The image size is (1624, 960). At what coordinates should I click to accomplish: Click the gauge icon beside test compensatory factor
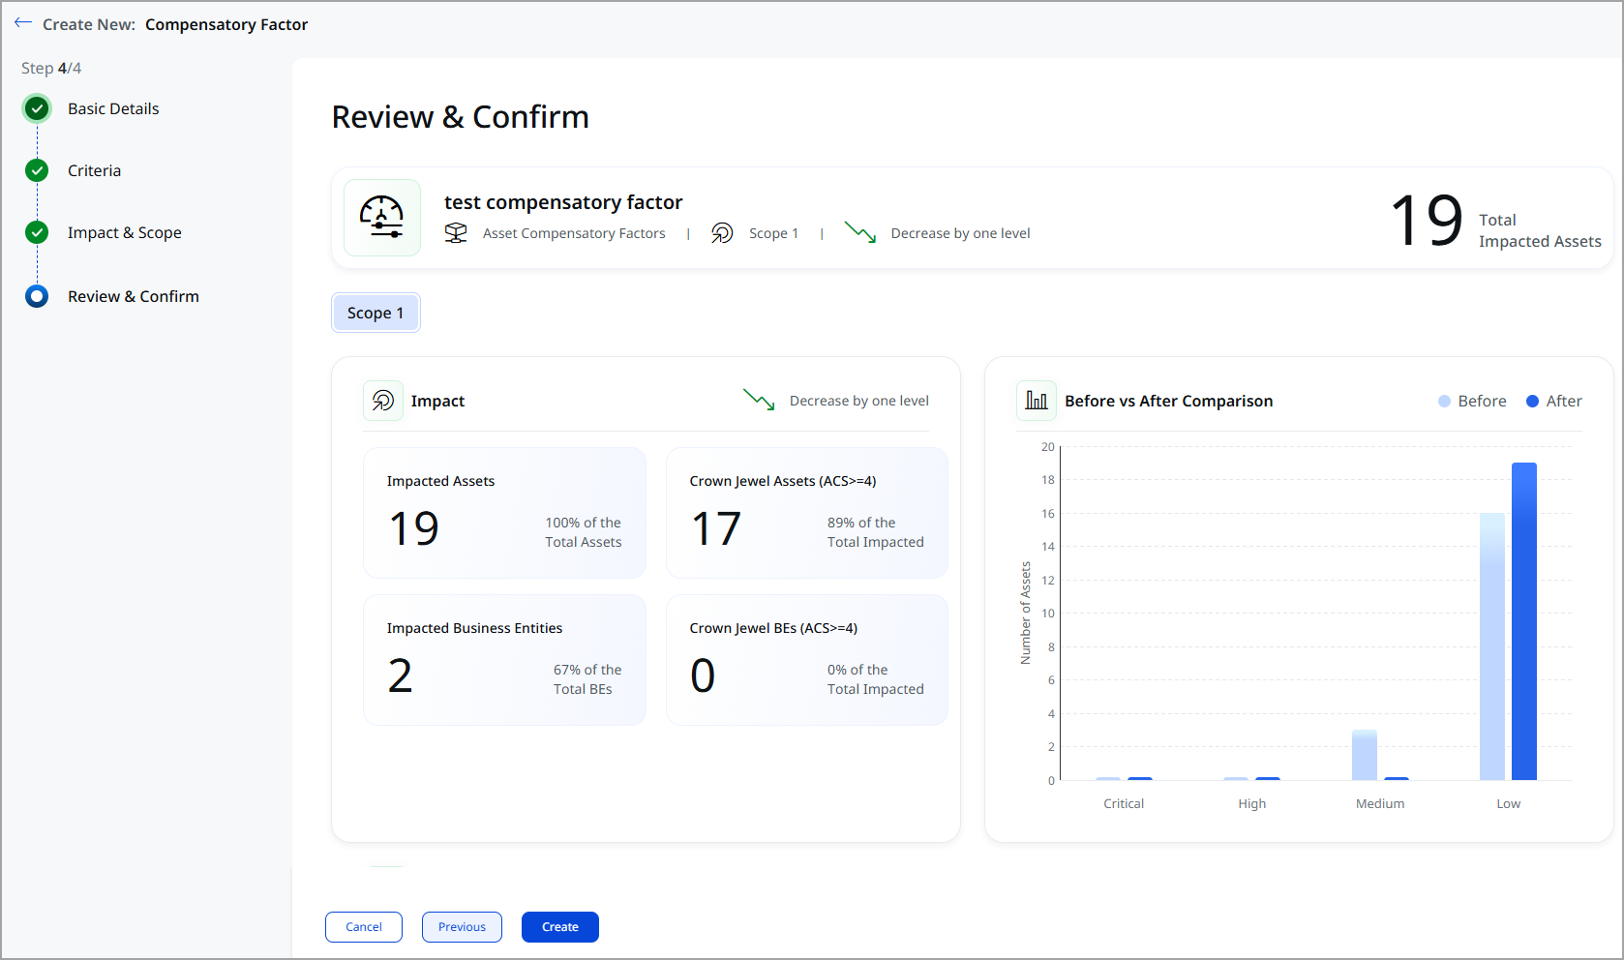point(381,217)
